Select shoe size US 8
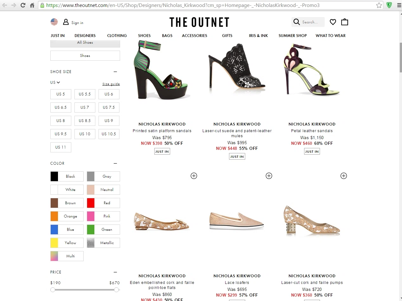402x301 pixels. [x=61, y=121]
